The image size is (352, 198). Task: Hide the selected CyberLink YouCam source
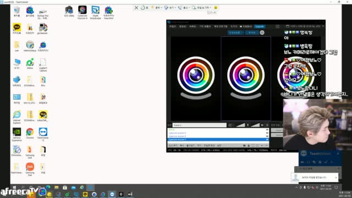267,139
